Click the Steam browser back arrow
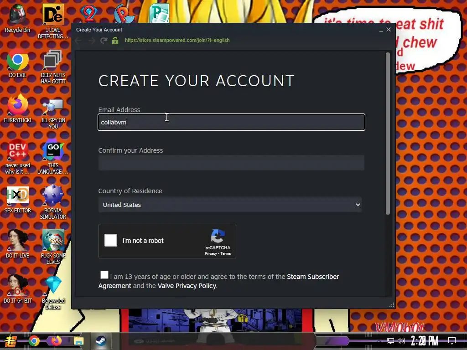The width and height of the screenshot is (467, 350). (78, 41)
